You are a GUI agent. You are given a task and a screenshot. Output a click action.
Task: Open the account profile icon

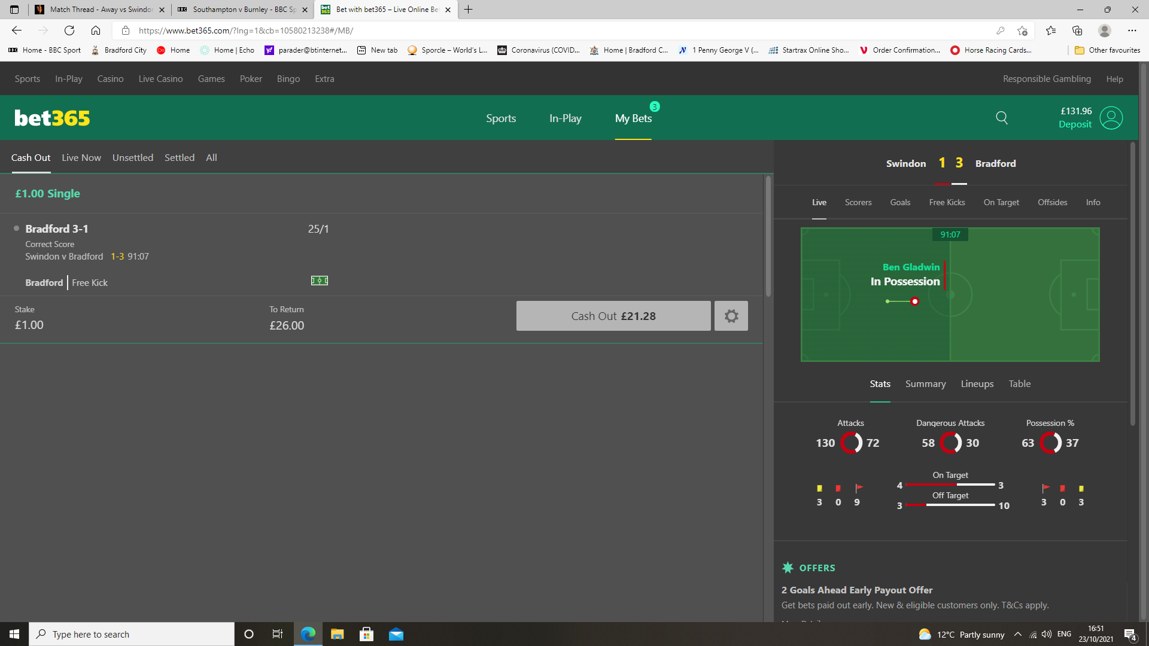[x=1111, y=118]
